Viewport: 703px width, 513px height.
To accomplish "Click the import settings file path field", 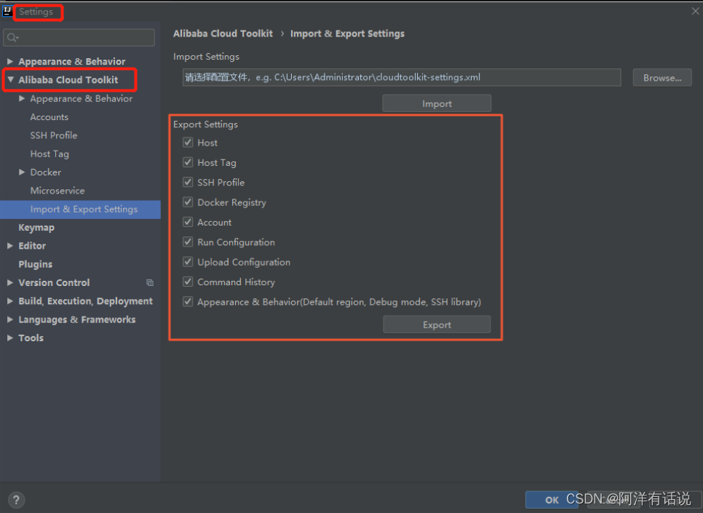I will (400, 77).
